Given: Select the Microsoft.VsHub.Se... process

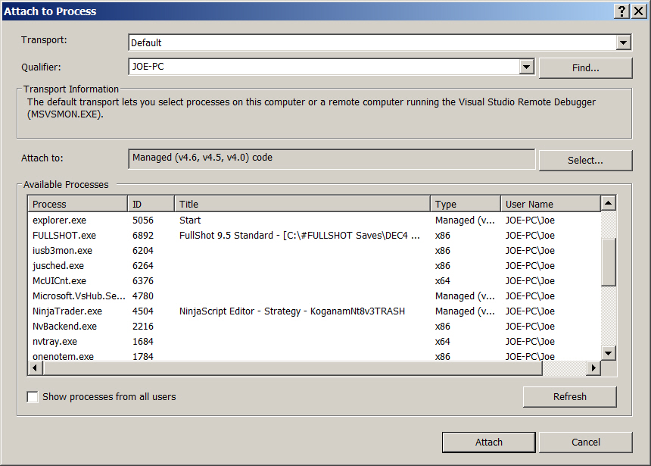Looking at the screenshot, I should tap(314, 296).
